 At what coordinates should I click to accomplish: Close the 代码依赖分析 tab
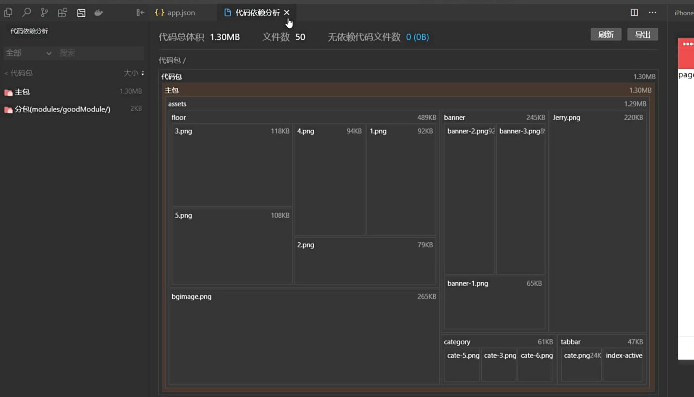coord(287,13)
